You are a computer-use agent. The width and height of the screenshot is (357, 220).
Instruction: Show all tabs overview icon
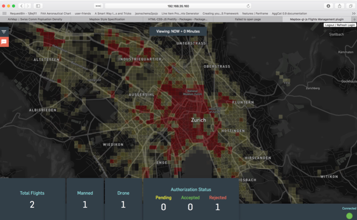[x=350, y=6]
